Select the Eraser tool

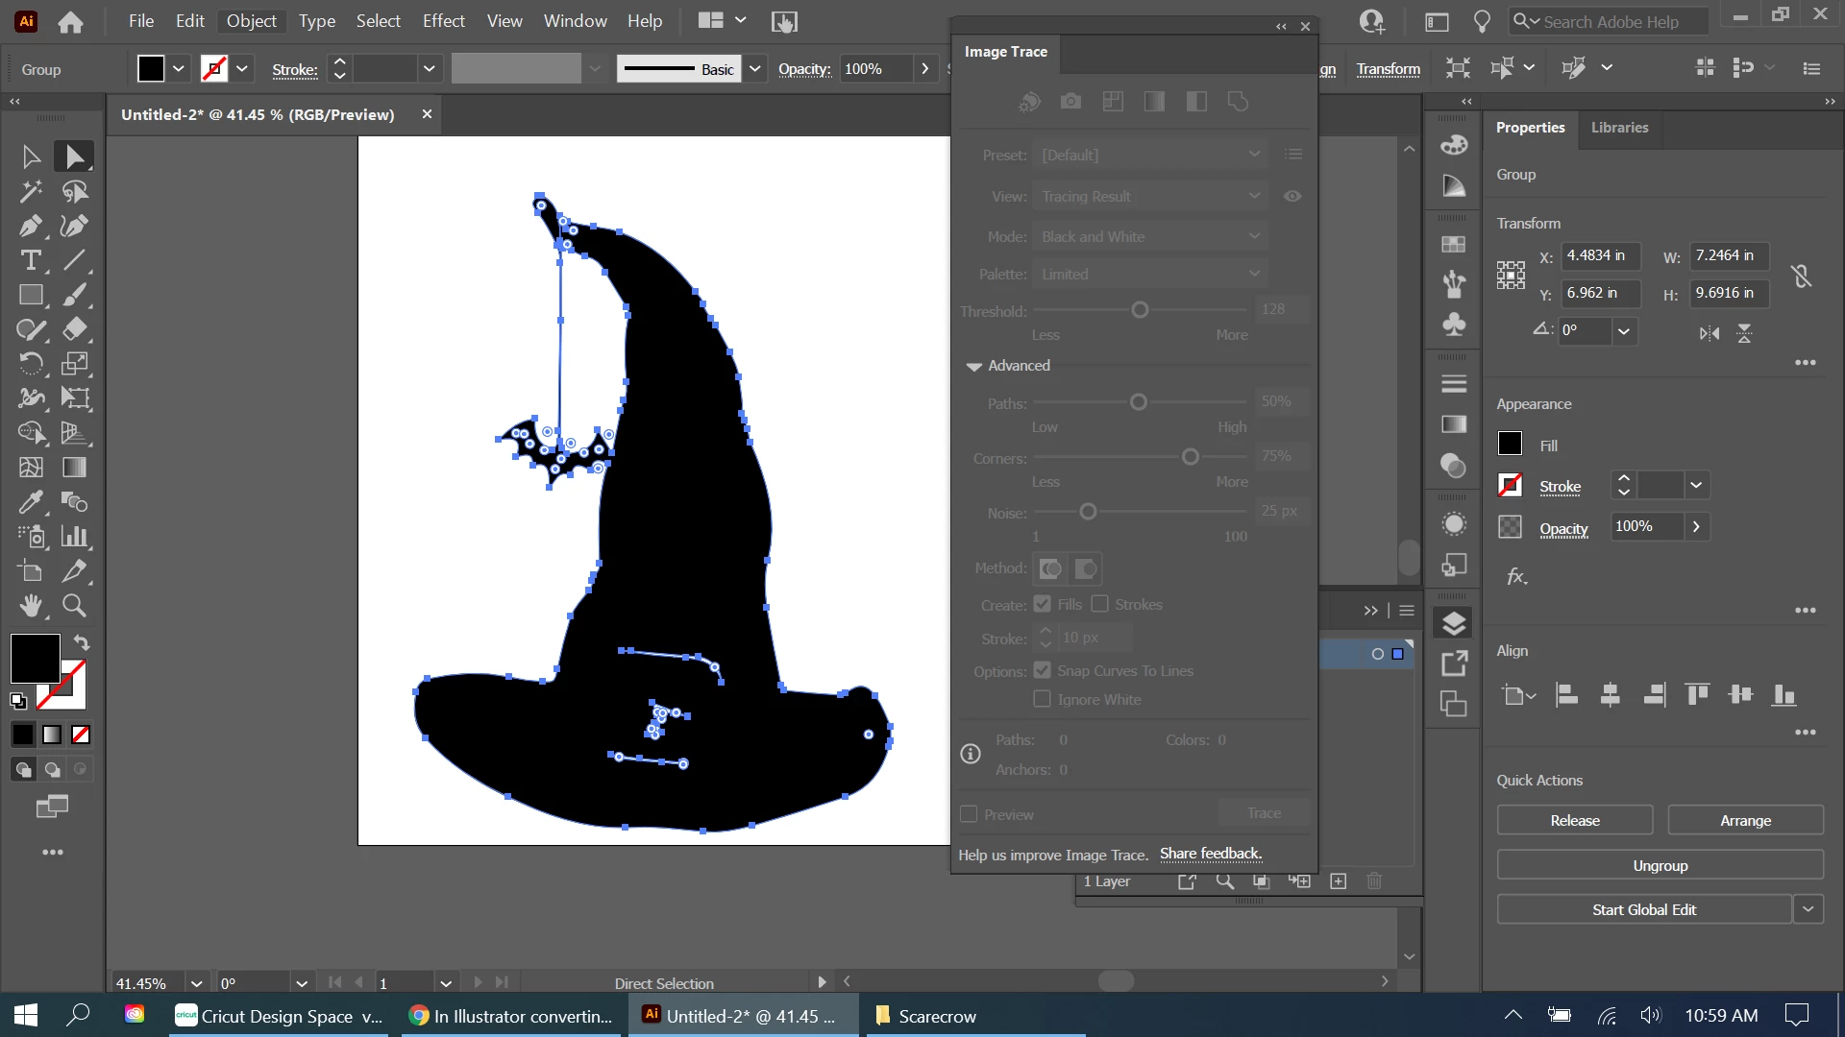coord(74,329)
